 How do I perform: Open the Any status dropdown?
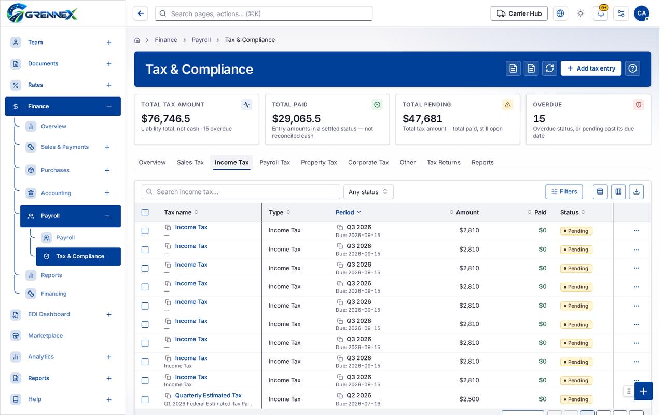click(x=368, y=192)
